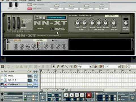Viewport: 136px width, 102px height.
Task: Click the NN-XT patch name display
Action: pos(56,18)
